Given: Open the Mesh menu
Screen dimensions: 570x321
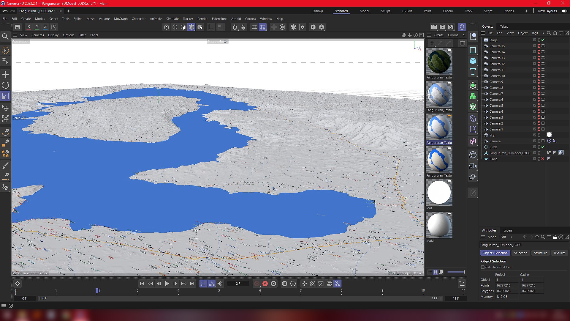Looking at the screenshot, I should pos(91,19).
